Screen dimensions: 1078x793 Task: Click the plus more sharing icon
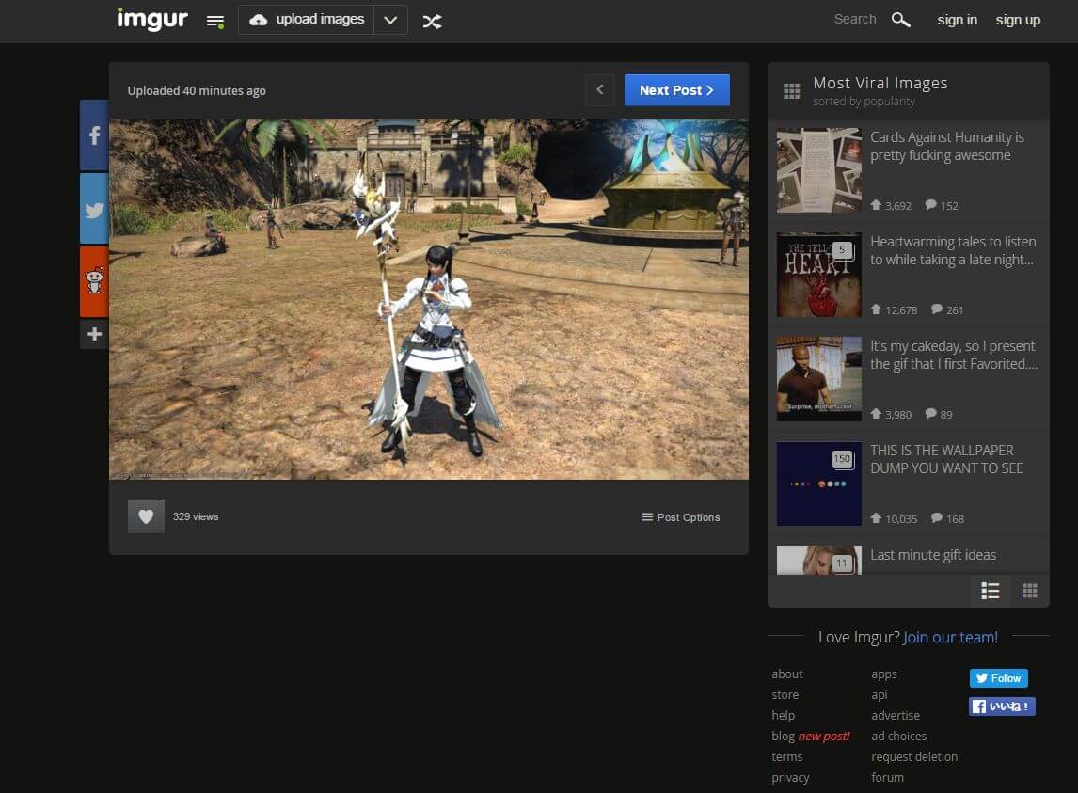94,334
